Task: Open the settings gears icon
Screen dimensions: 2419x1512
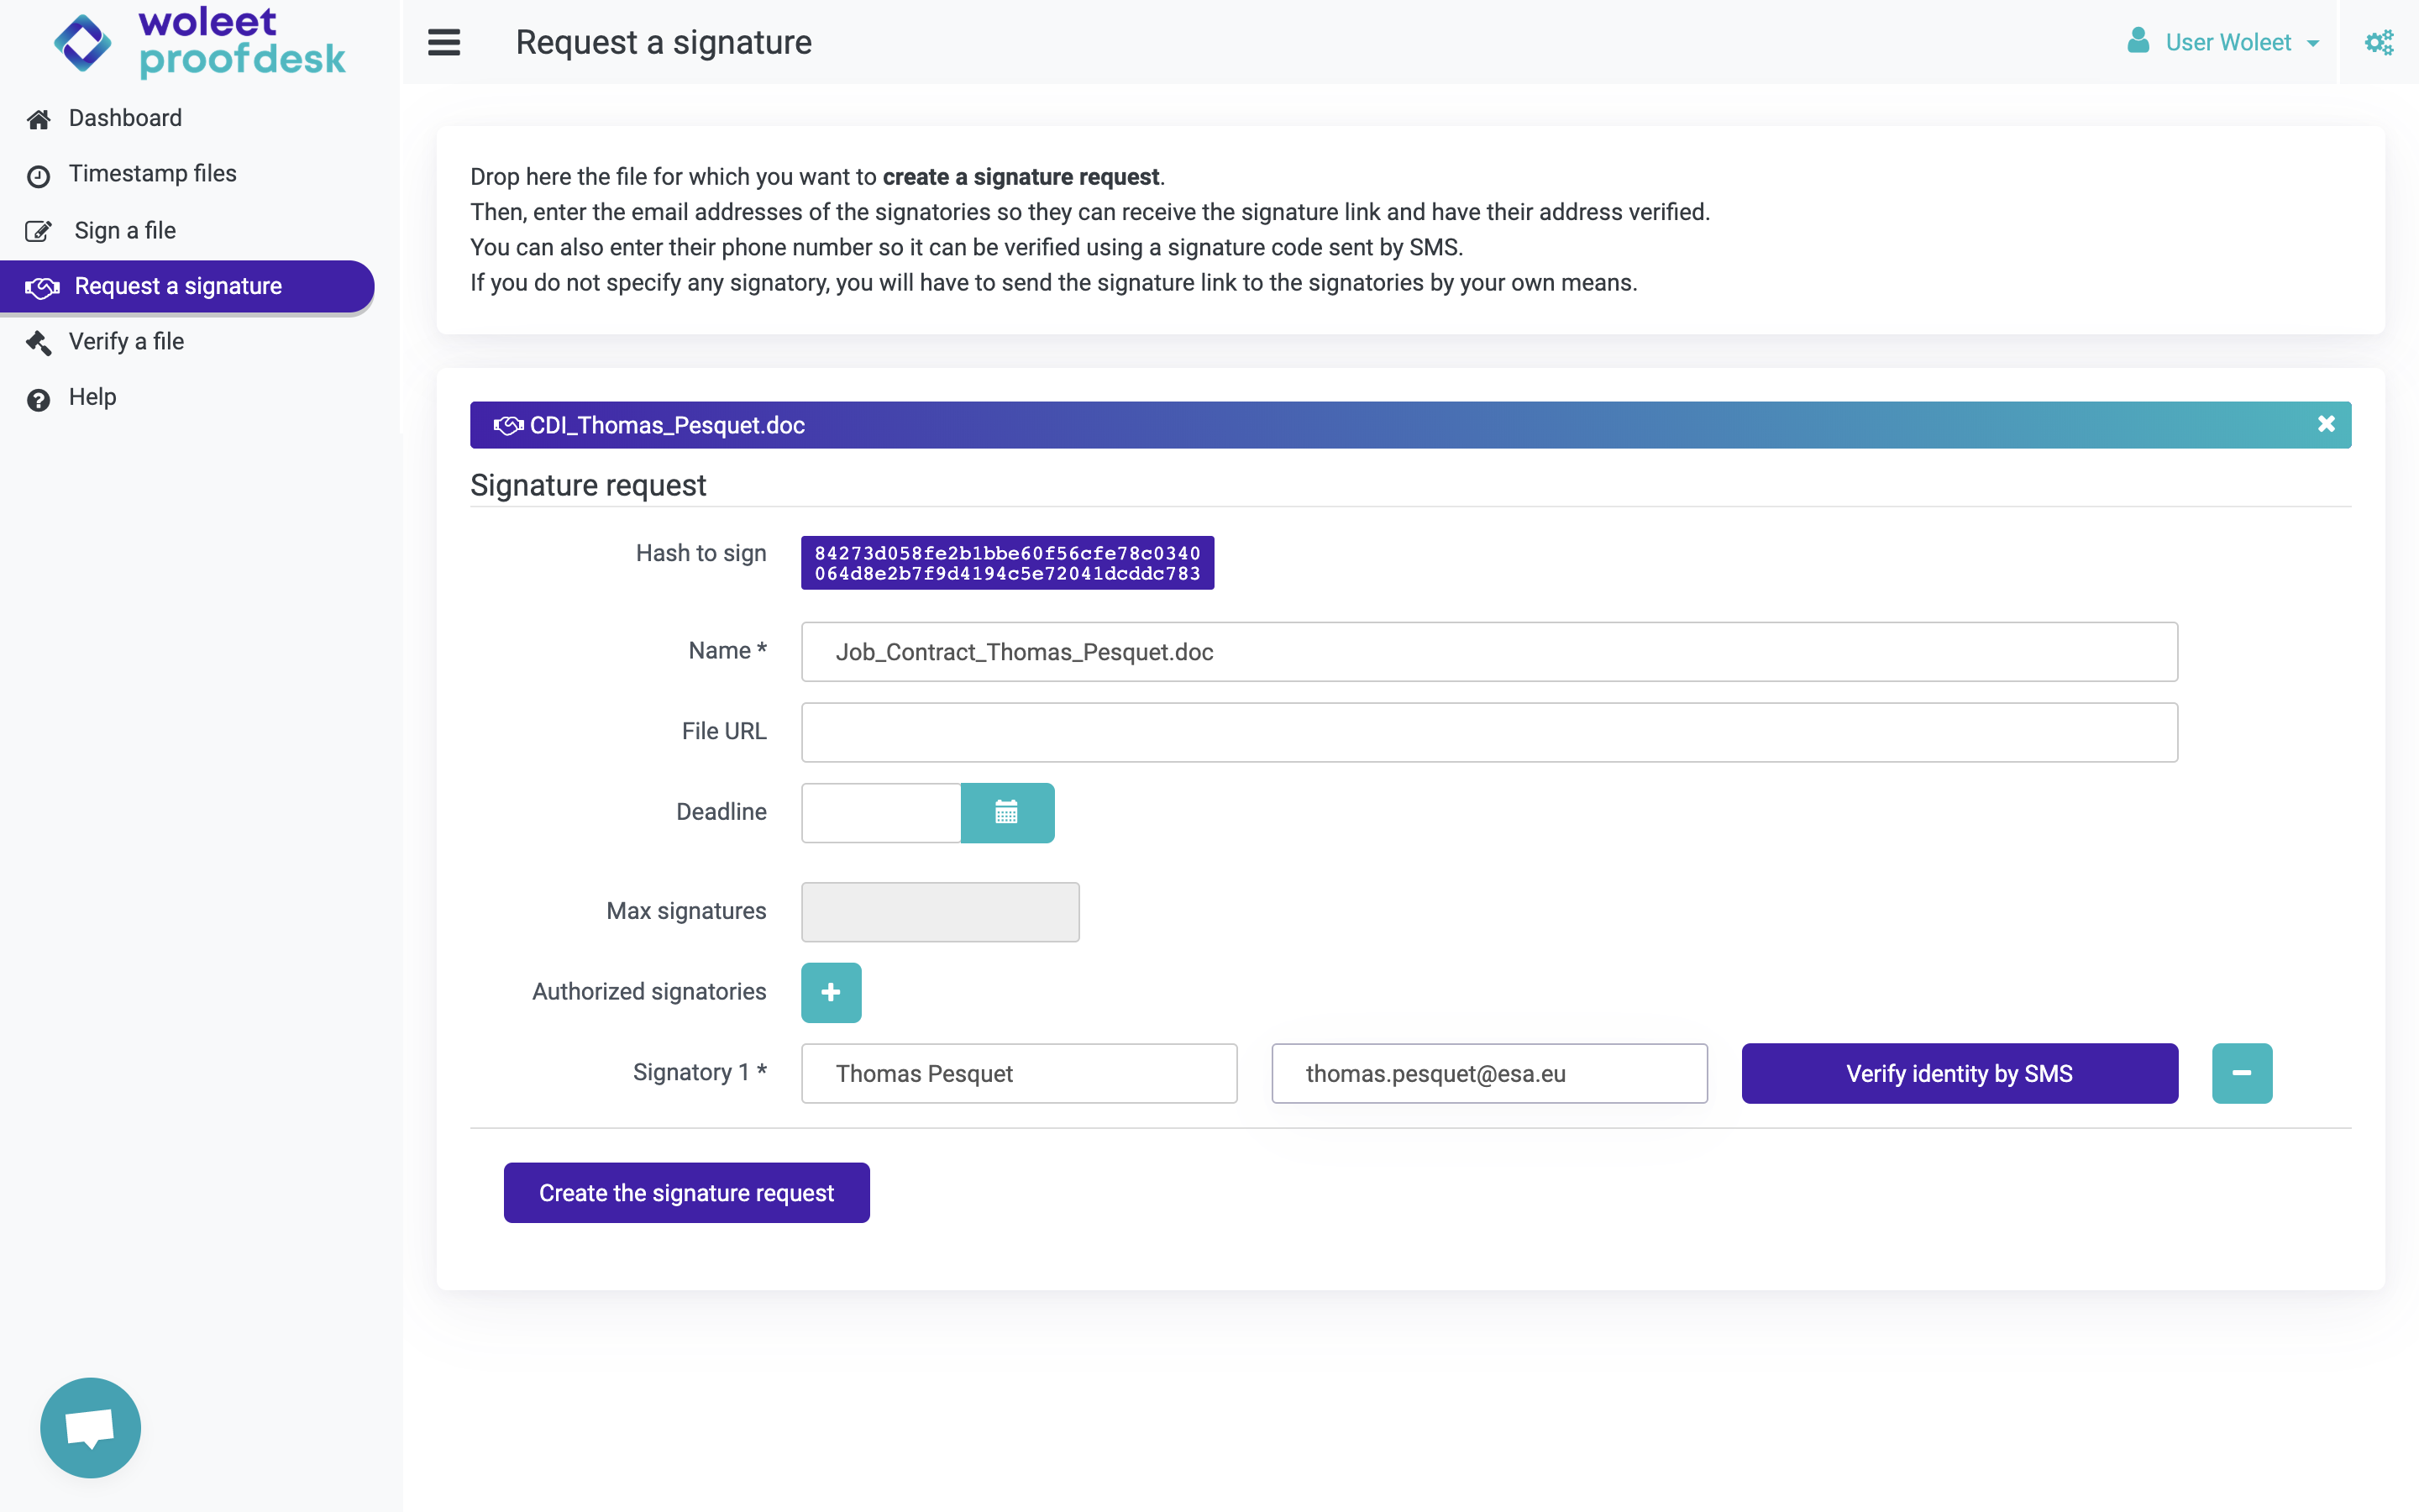Action: pyautogui.click(x=2378, y=42)
